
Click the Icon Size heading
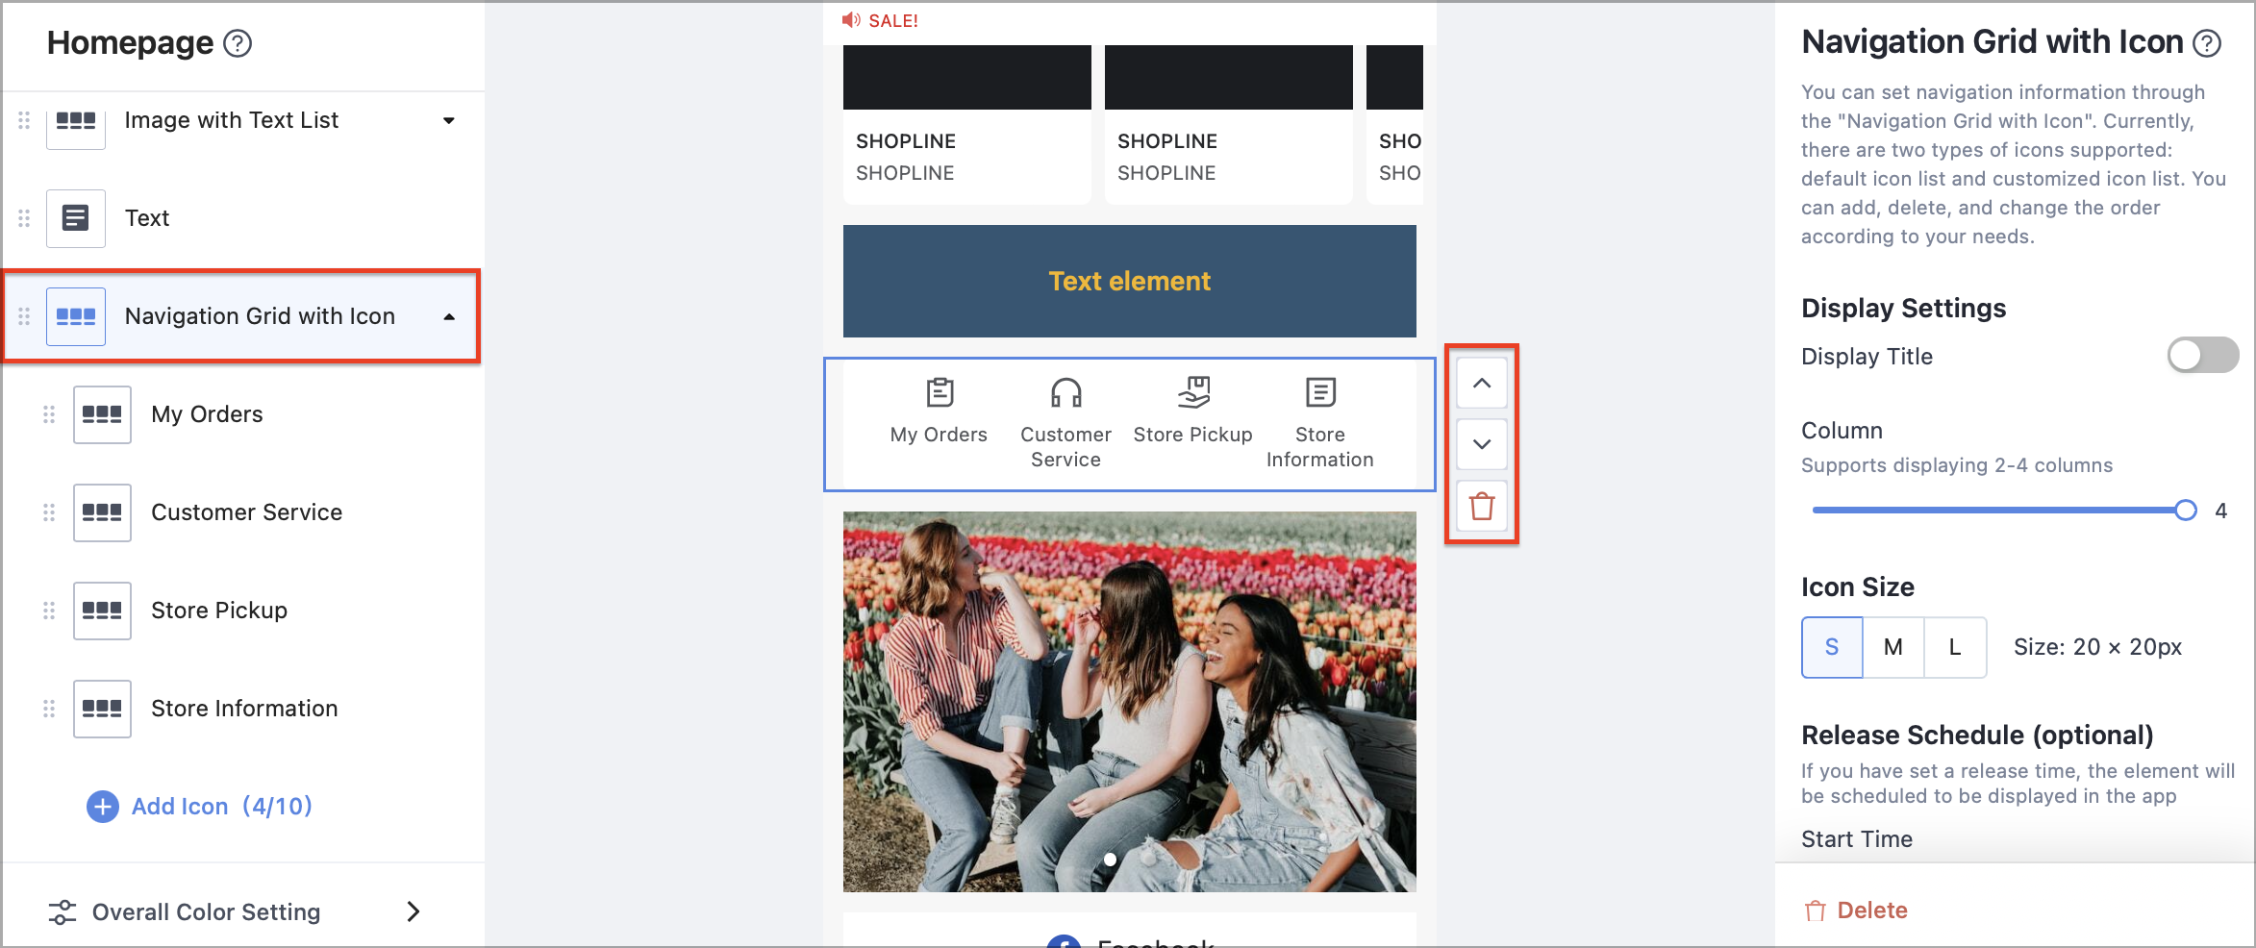pyautogui.click(x=1858, y=586)
